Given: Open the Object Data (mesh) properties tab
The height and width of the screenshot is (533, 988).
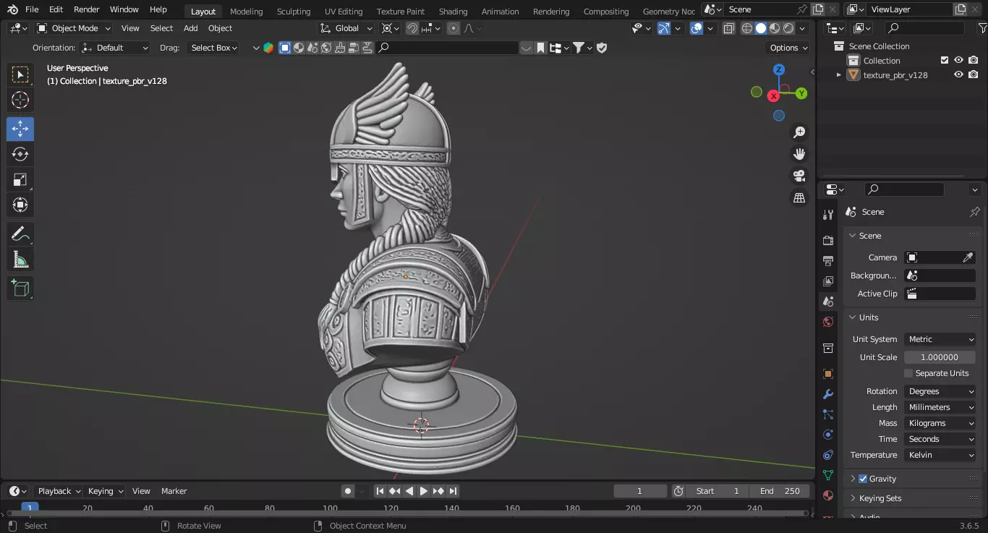Looking at the screenshot, I should 828,475.
